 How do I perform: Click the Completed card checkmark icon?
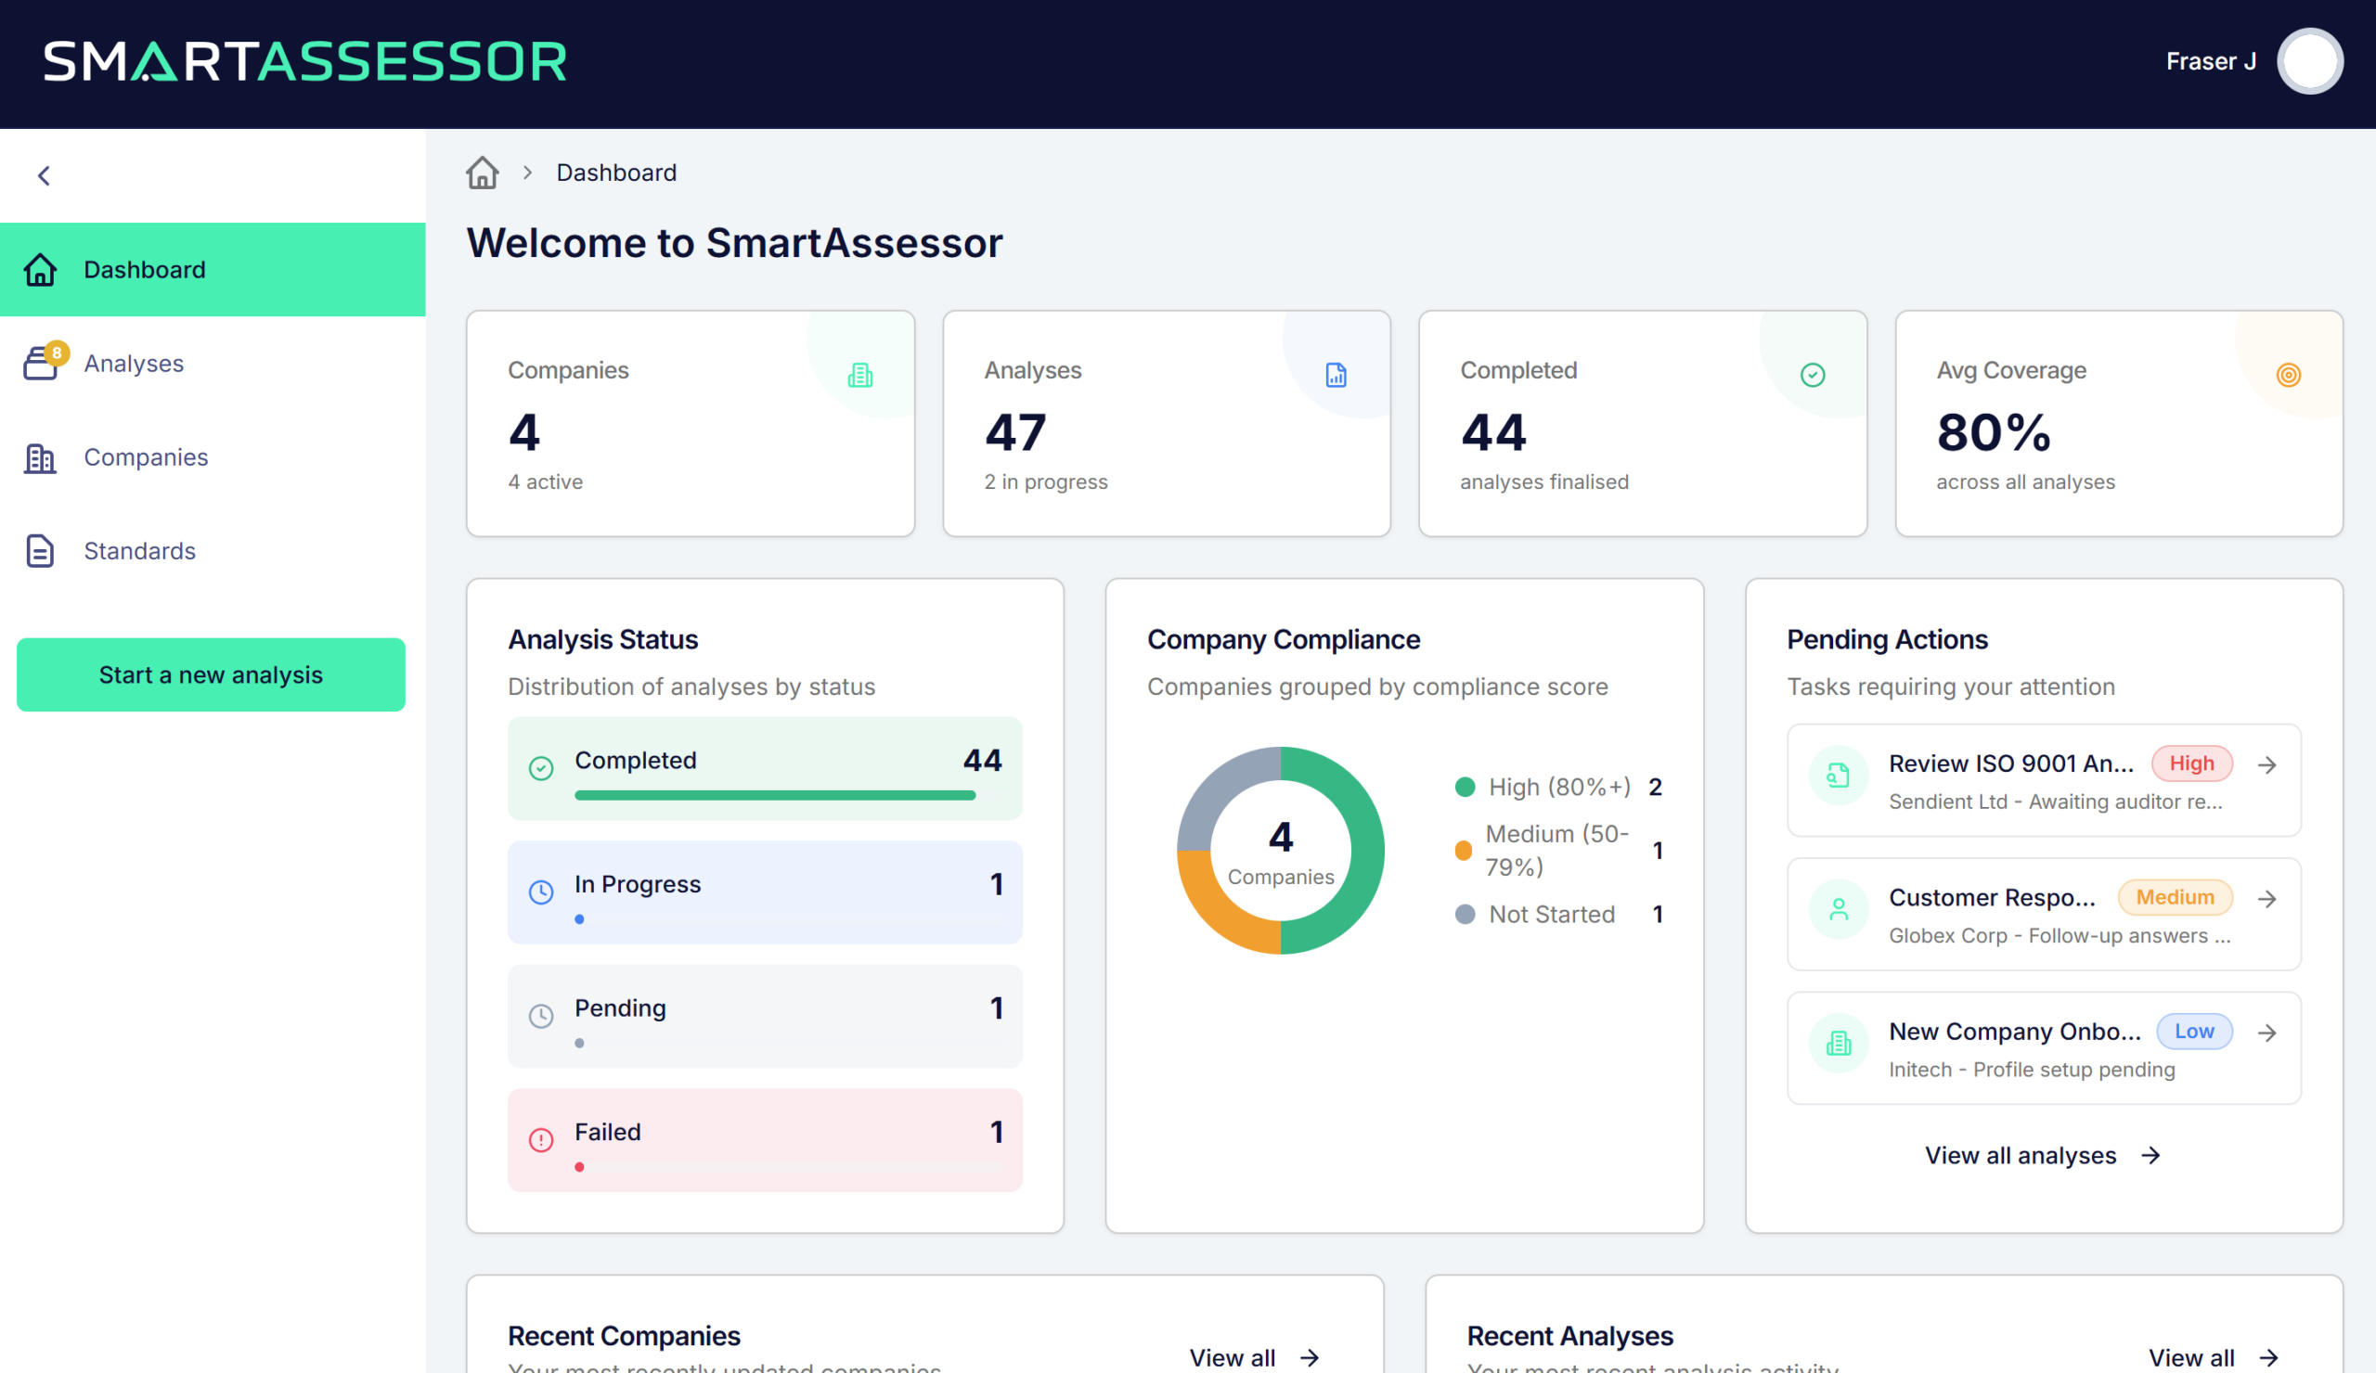pos(1813,375)
